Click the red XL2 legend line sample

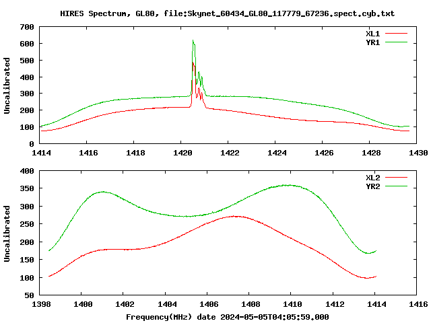point(396,178)
